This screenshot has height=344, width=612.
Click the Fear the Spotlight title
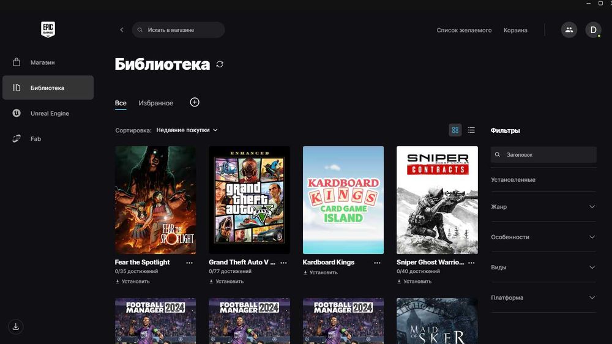(x=142, y=263)
